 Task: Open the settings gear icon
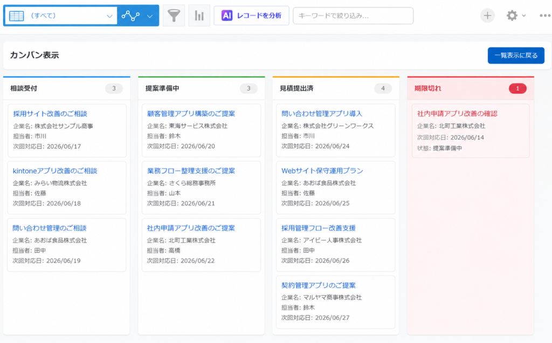tap(512, 16)
